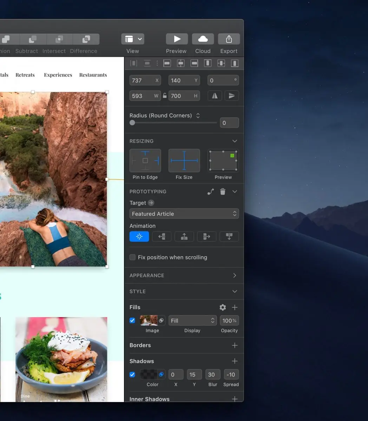
Task: Open Fills settings gear
Action: (x=223, y=307)
